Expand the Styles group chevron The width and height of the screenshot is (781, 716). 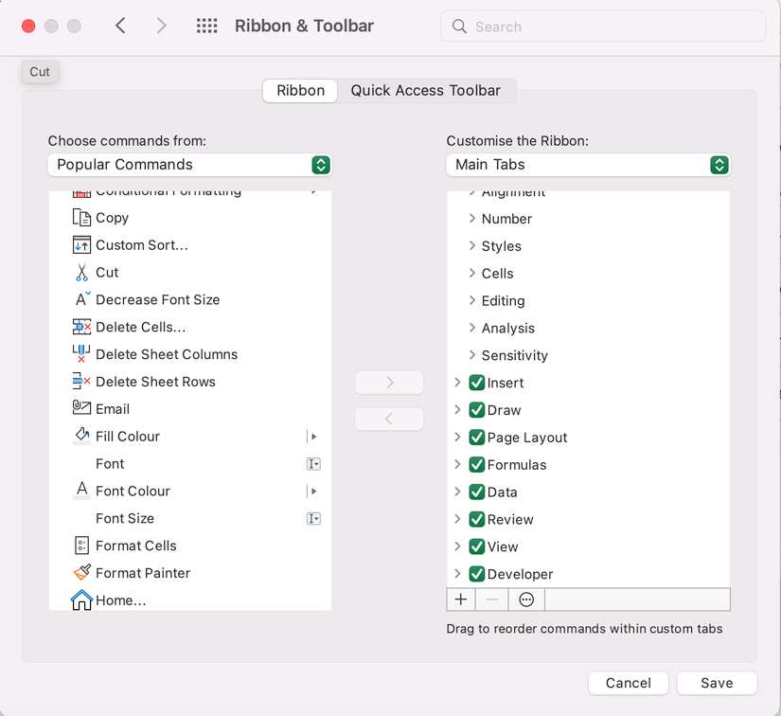(470, 245)
